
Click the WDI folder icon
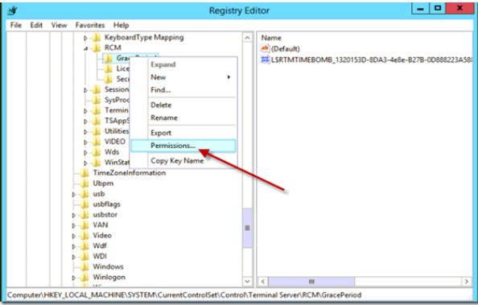(84, 256)
